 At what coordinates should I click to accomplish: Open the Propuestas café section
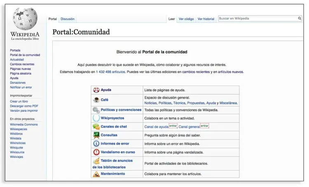point(196,103)
